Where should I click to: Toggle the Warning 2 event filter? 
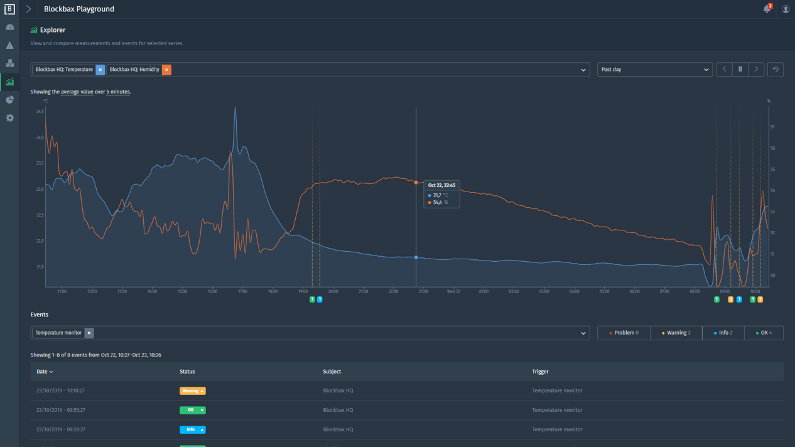coord(676,333)
